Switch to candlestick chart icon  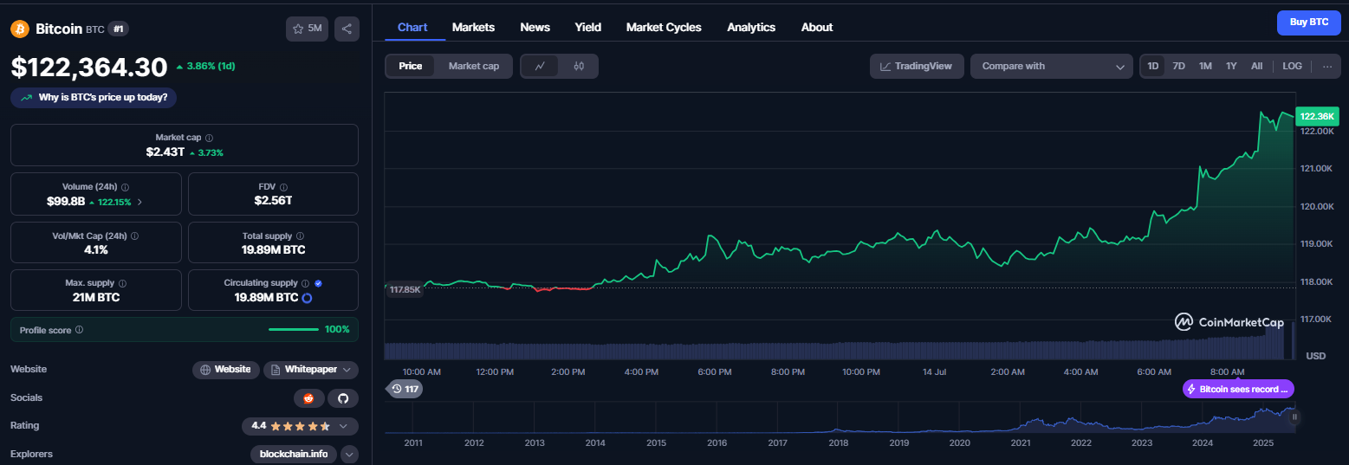point(579,66)
